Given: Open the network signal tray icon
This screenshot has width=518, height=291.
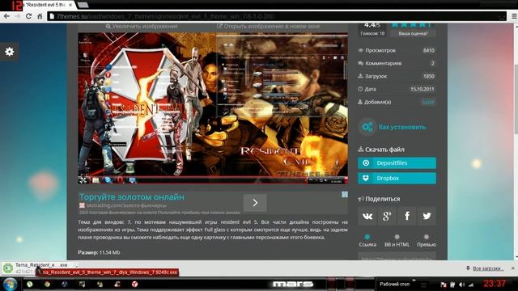Looking at the screenshot, I should (471, 285).
